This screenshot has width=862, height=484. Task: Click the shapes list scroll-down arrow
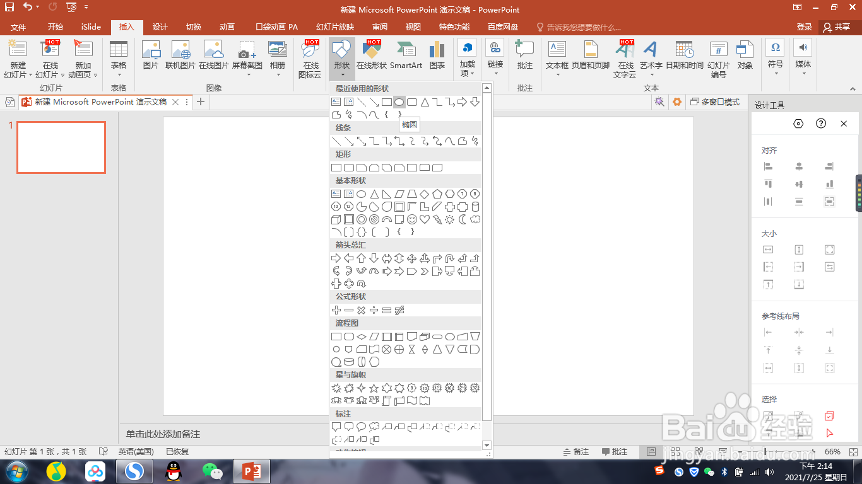(487, 446)
